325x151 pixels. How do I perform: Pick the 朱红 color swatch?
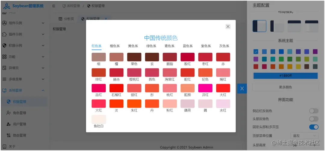point(134,104)
